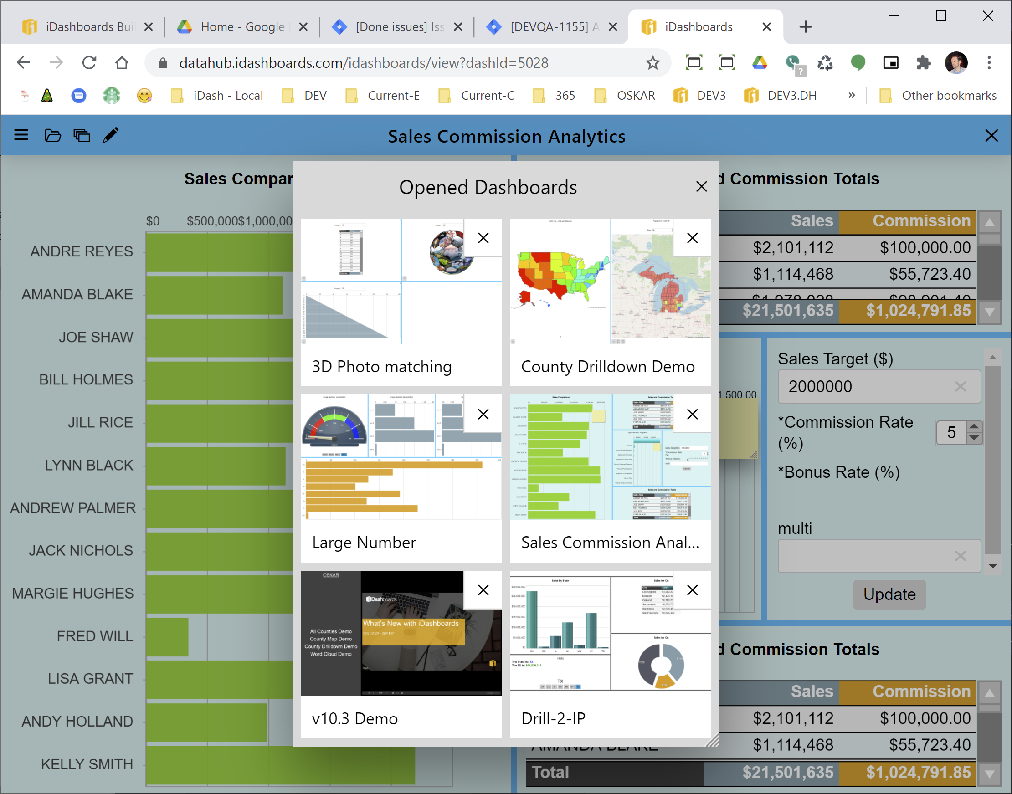Open the Other bookmarks folder
Screen dimensions: 1012x794
[938, 96]
